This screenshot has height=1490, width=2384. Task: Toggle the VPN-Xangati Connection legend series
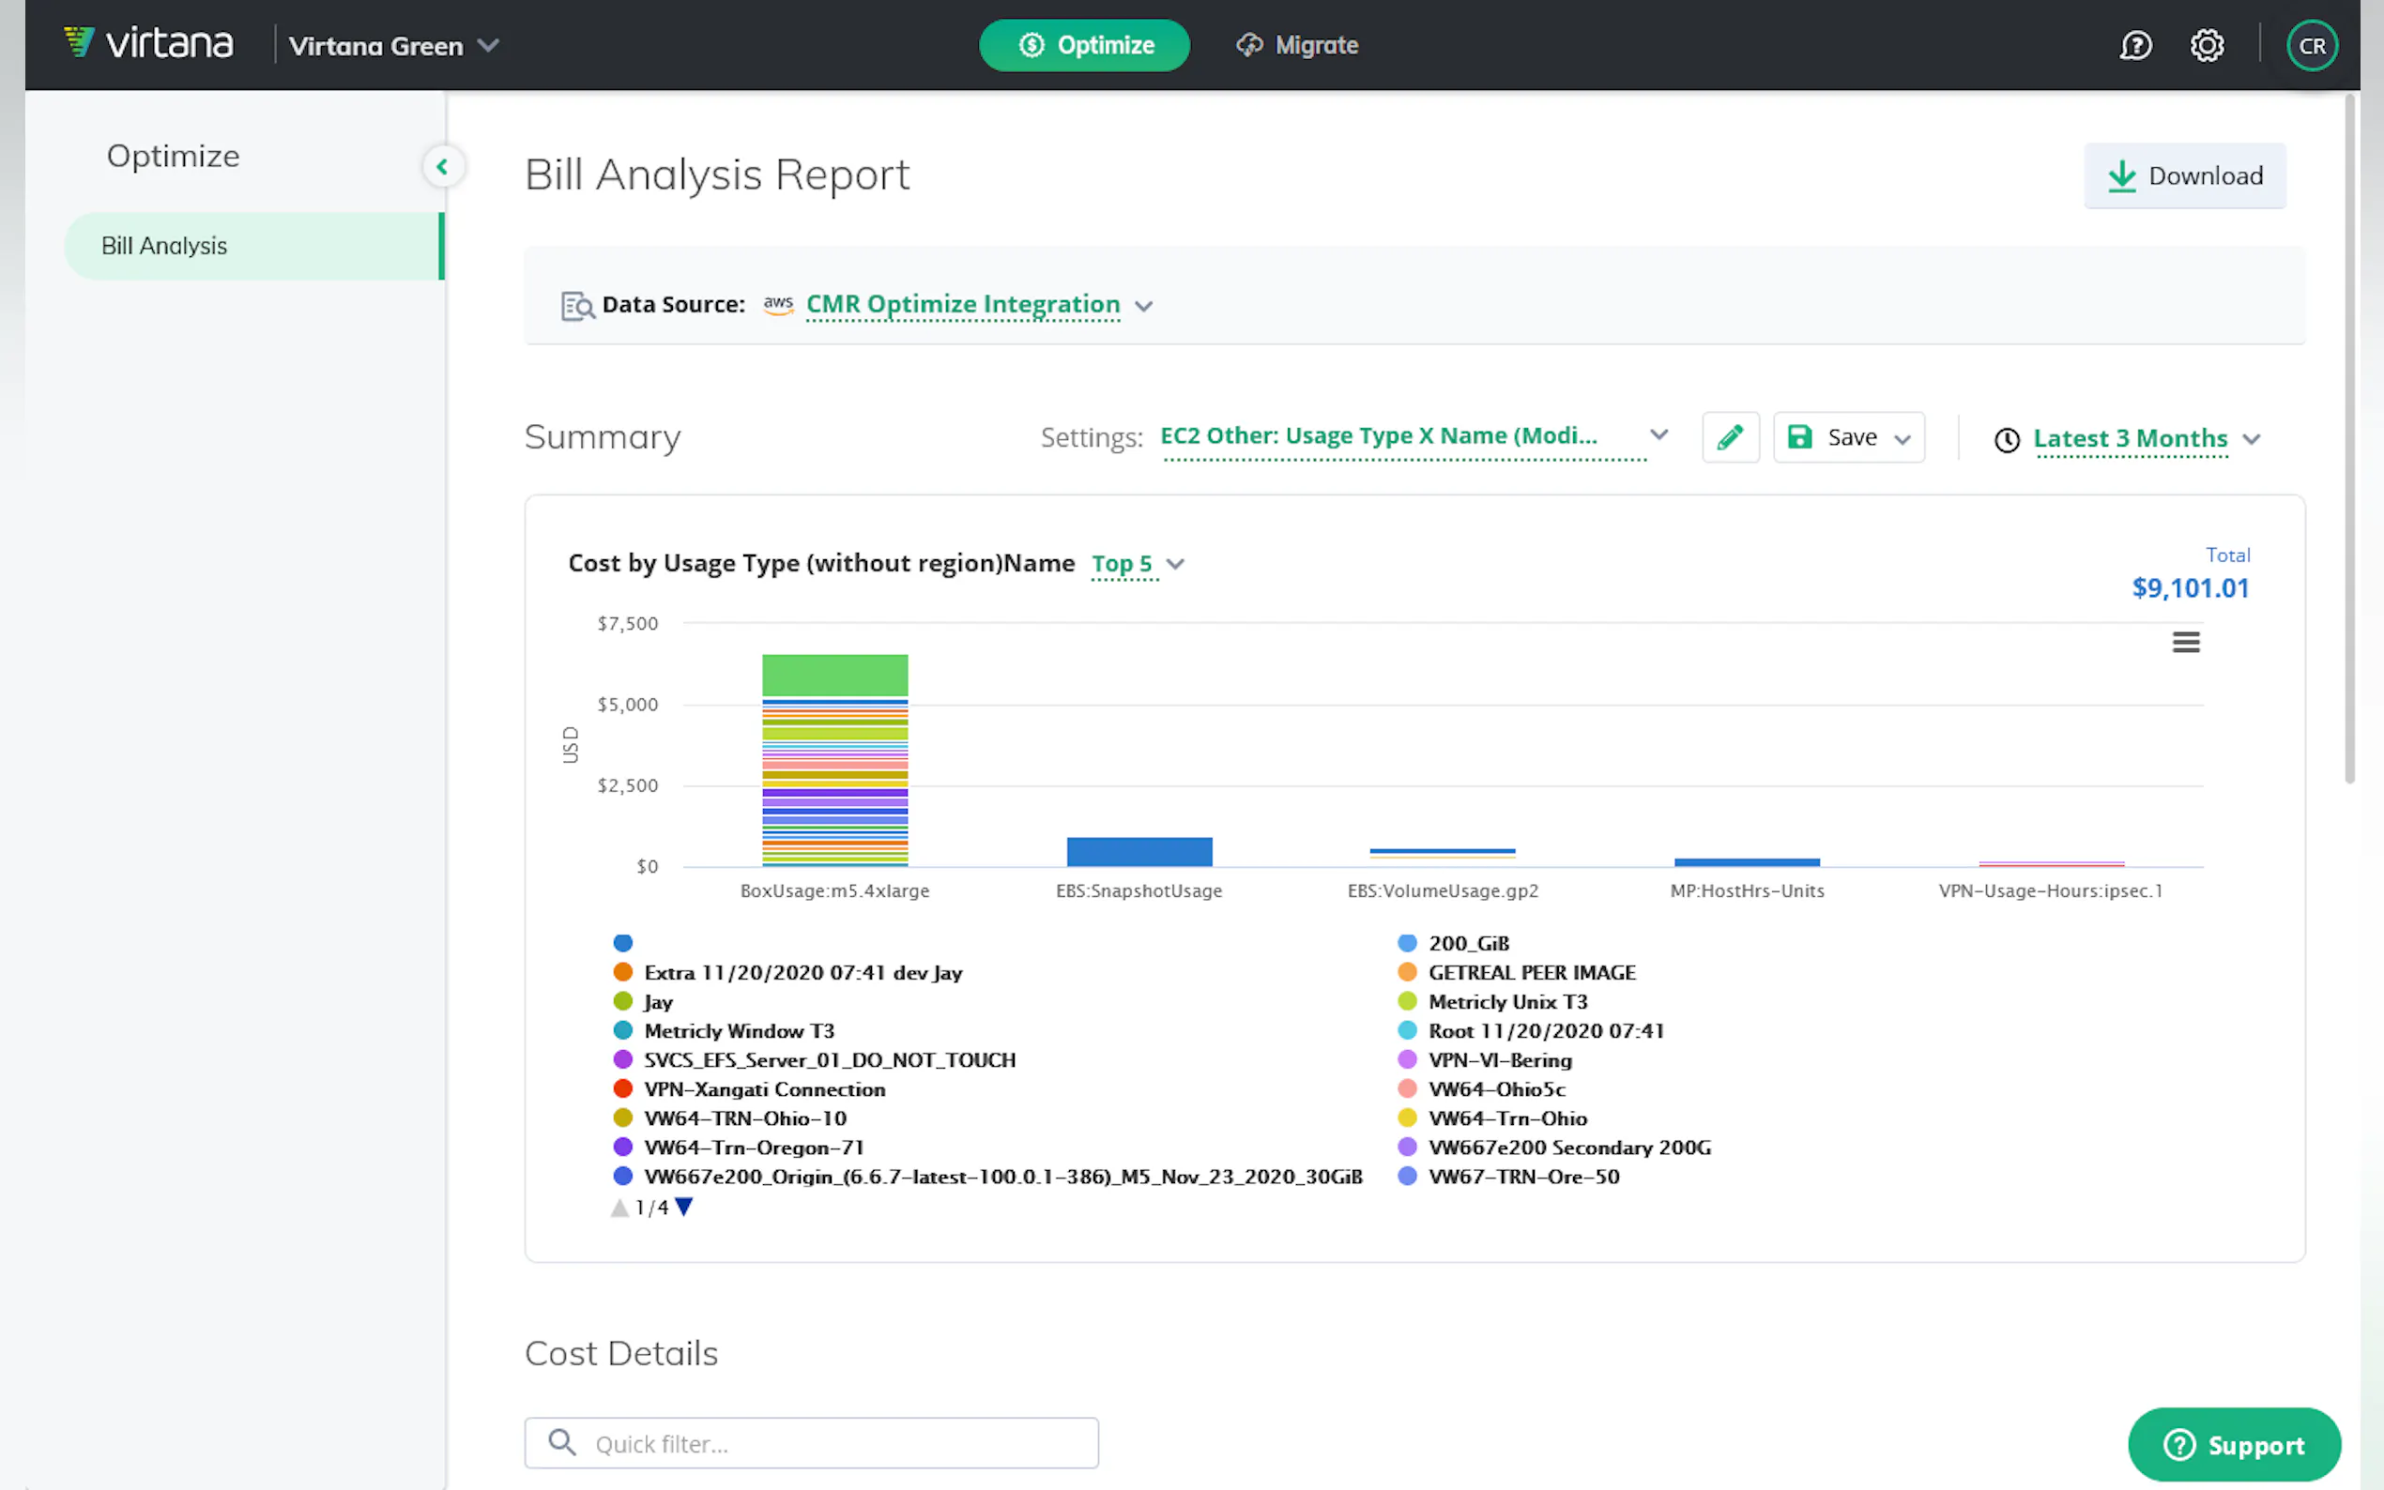(x=764, y=1089)
